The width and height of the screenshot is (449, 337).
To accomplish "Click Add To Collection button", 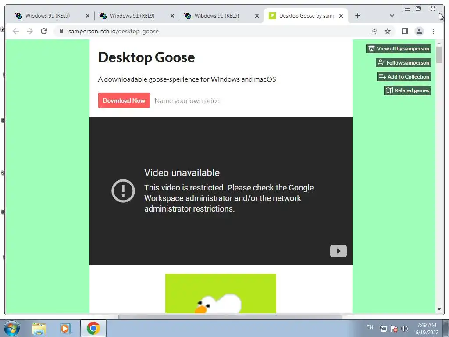I will coord(404,76).
